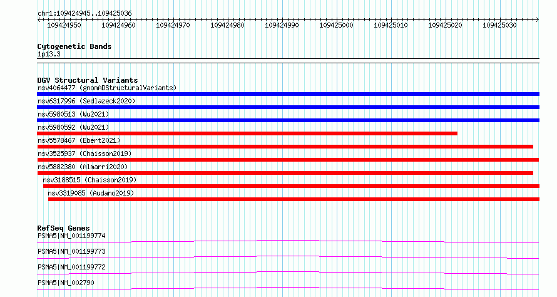This screenshot has height=297, width=557.
Task: Click the blue bar for nsv6317996
Action: [288, 107]
